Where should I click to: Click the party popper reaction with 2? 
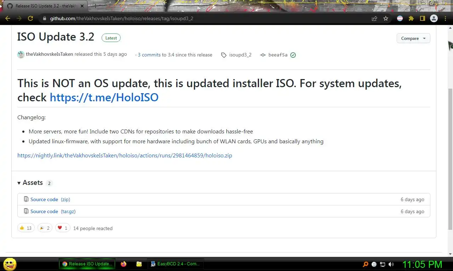coord(45,228)
